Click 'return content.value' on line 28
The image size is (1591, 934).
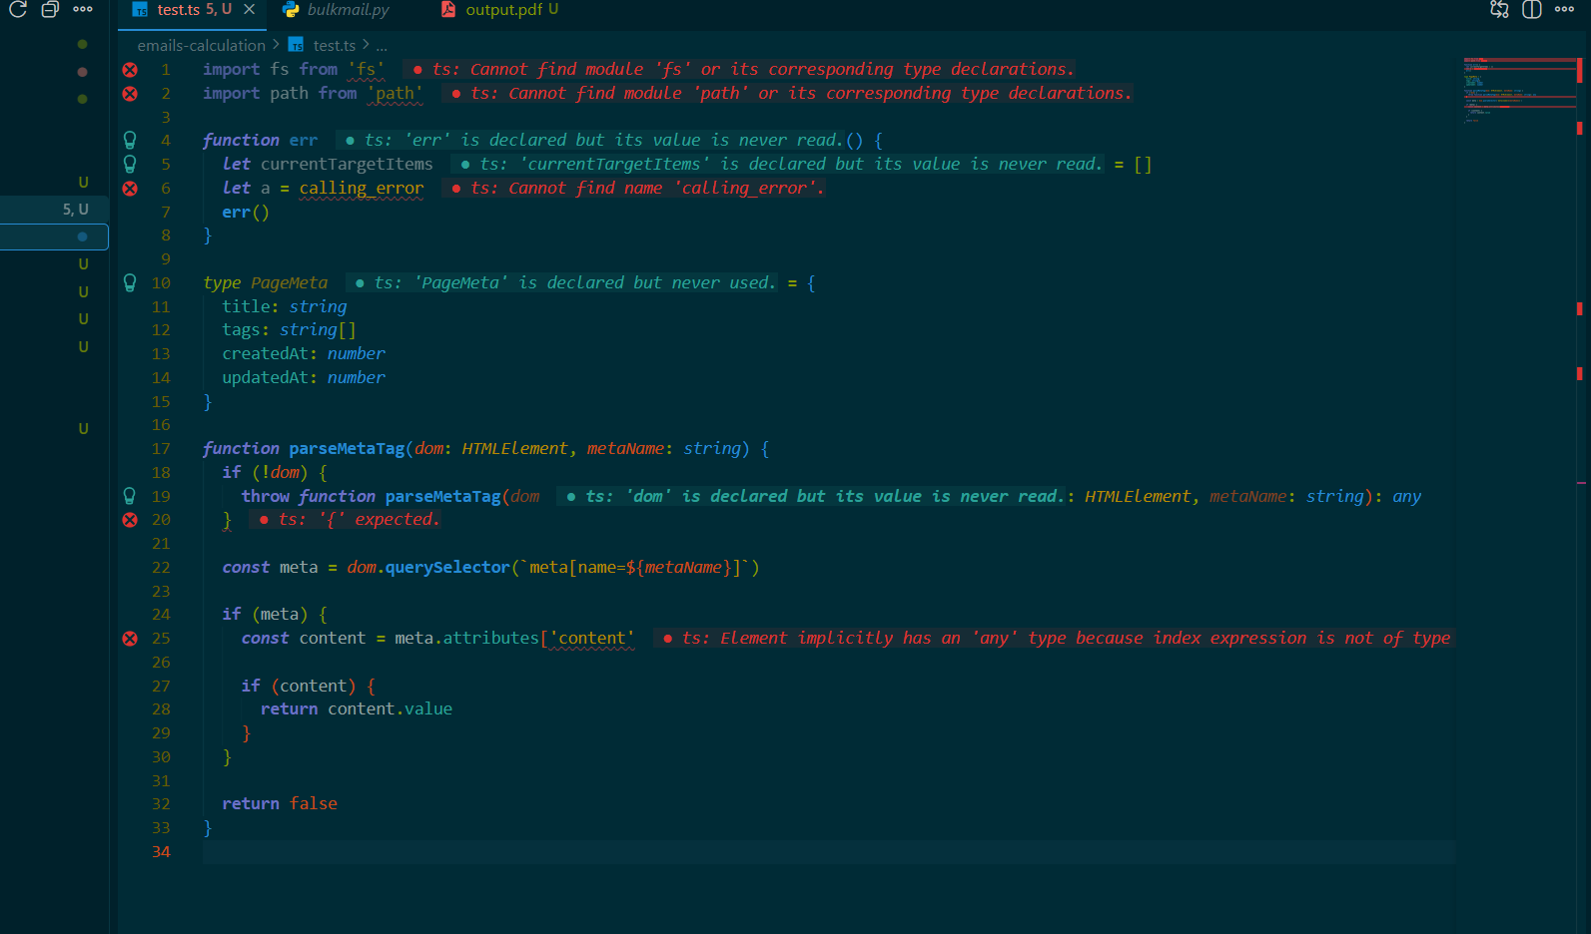pyautogui.click(x=357, y=708)
